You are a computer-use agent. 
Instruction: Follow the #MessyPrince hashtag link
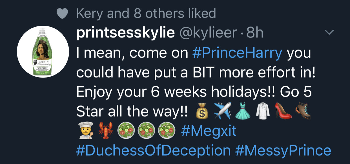tap(283, 151)
